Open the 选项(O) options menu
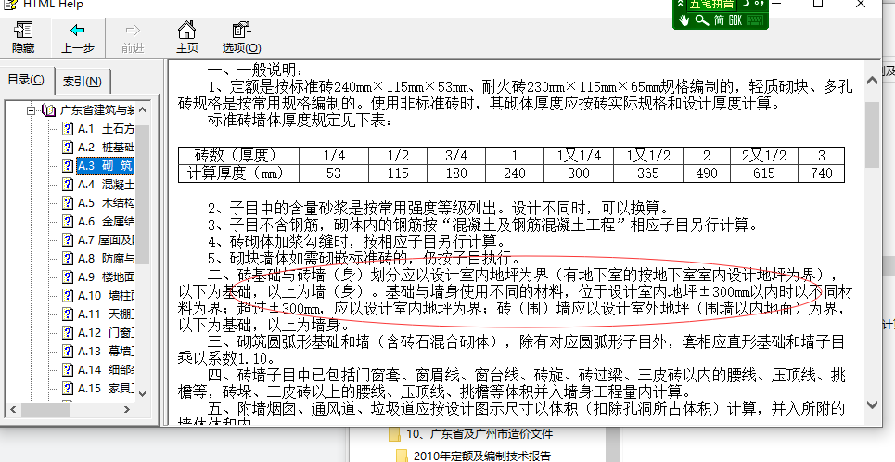The width and height of the screenshot is (895, 462). pyautogui.click(x=241, y=38)
